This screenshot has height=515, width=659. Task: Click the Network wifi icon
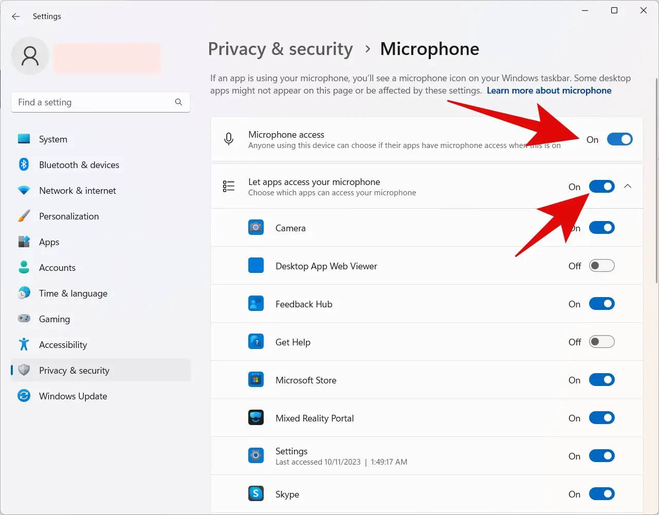(24, 190)
